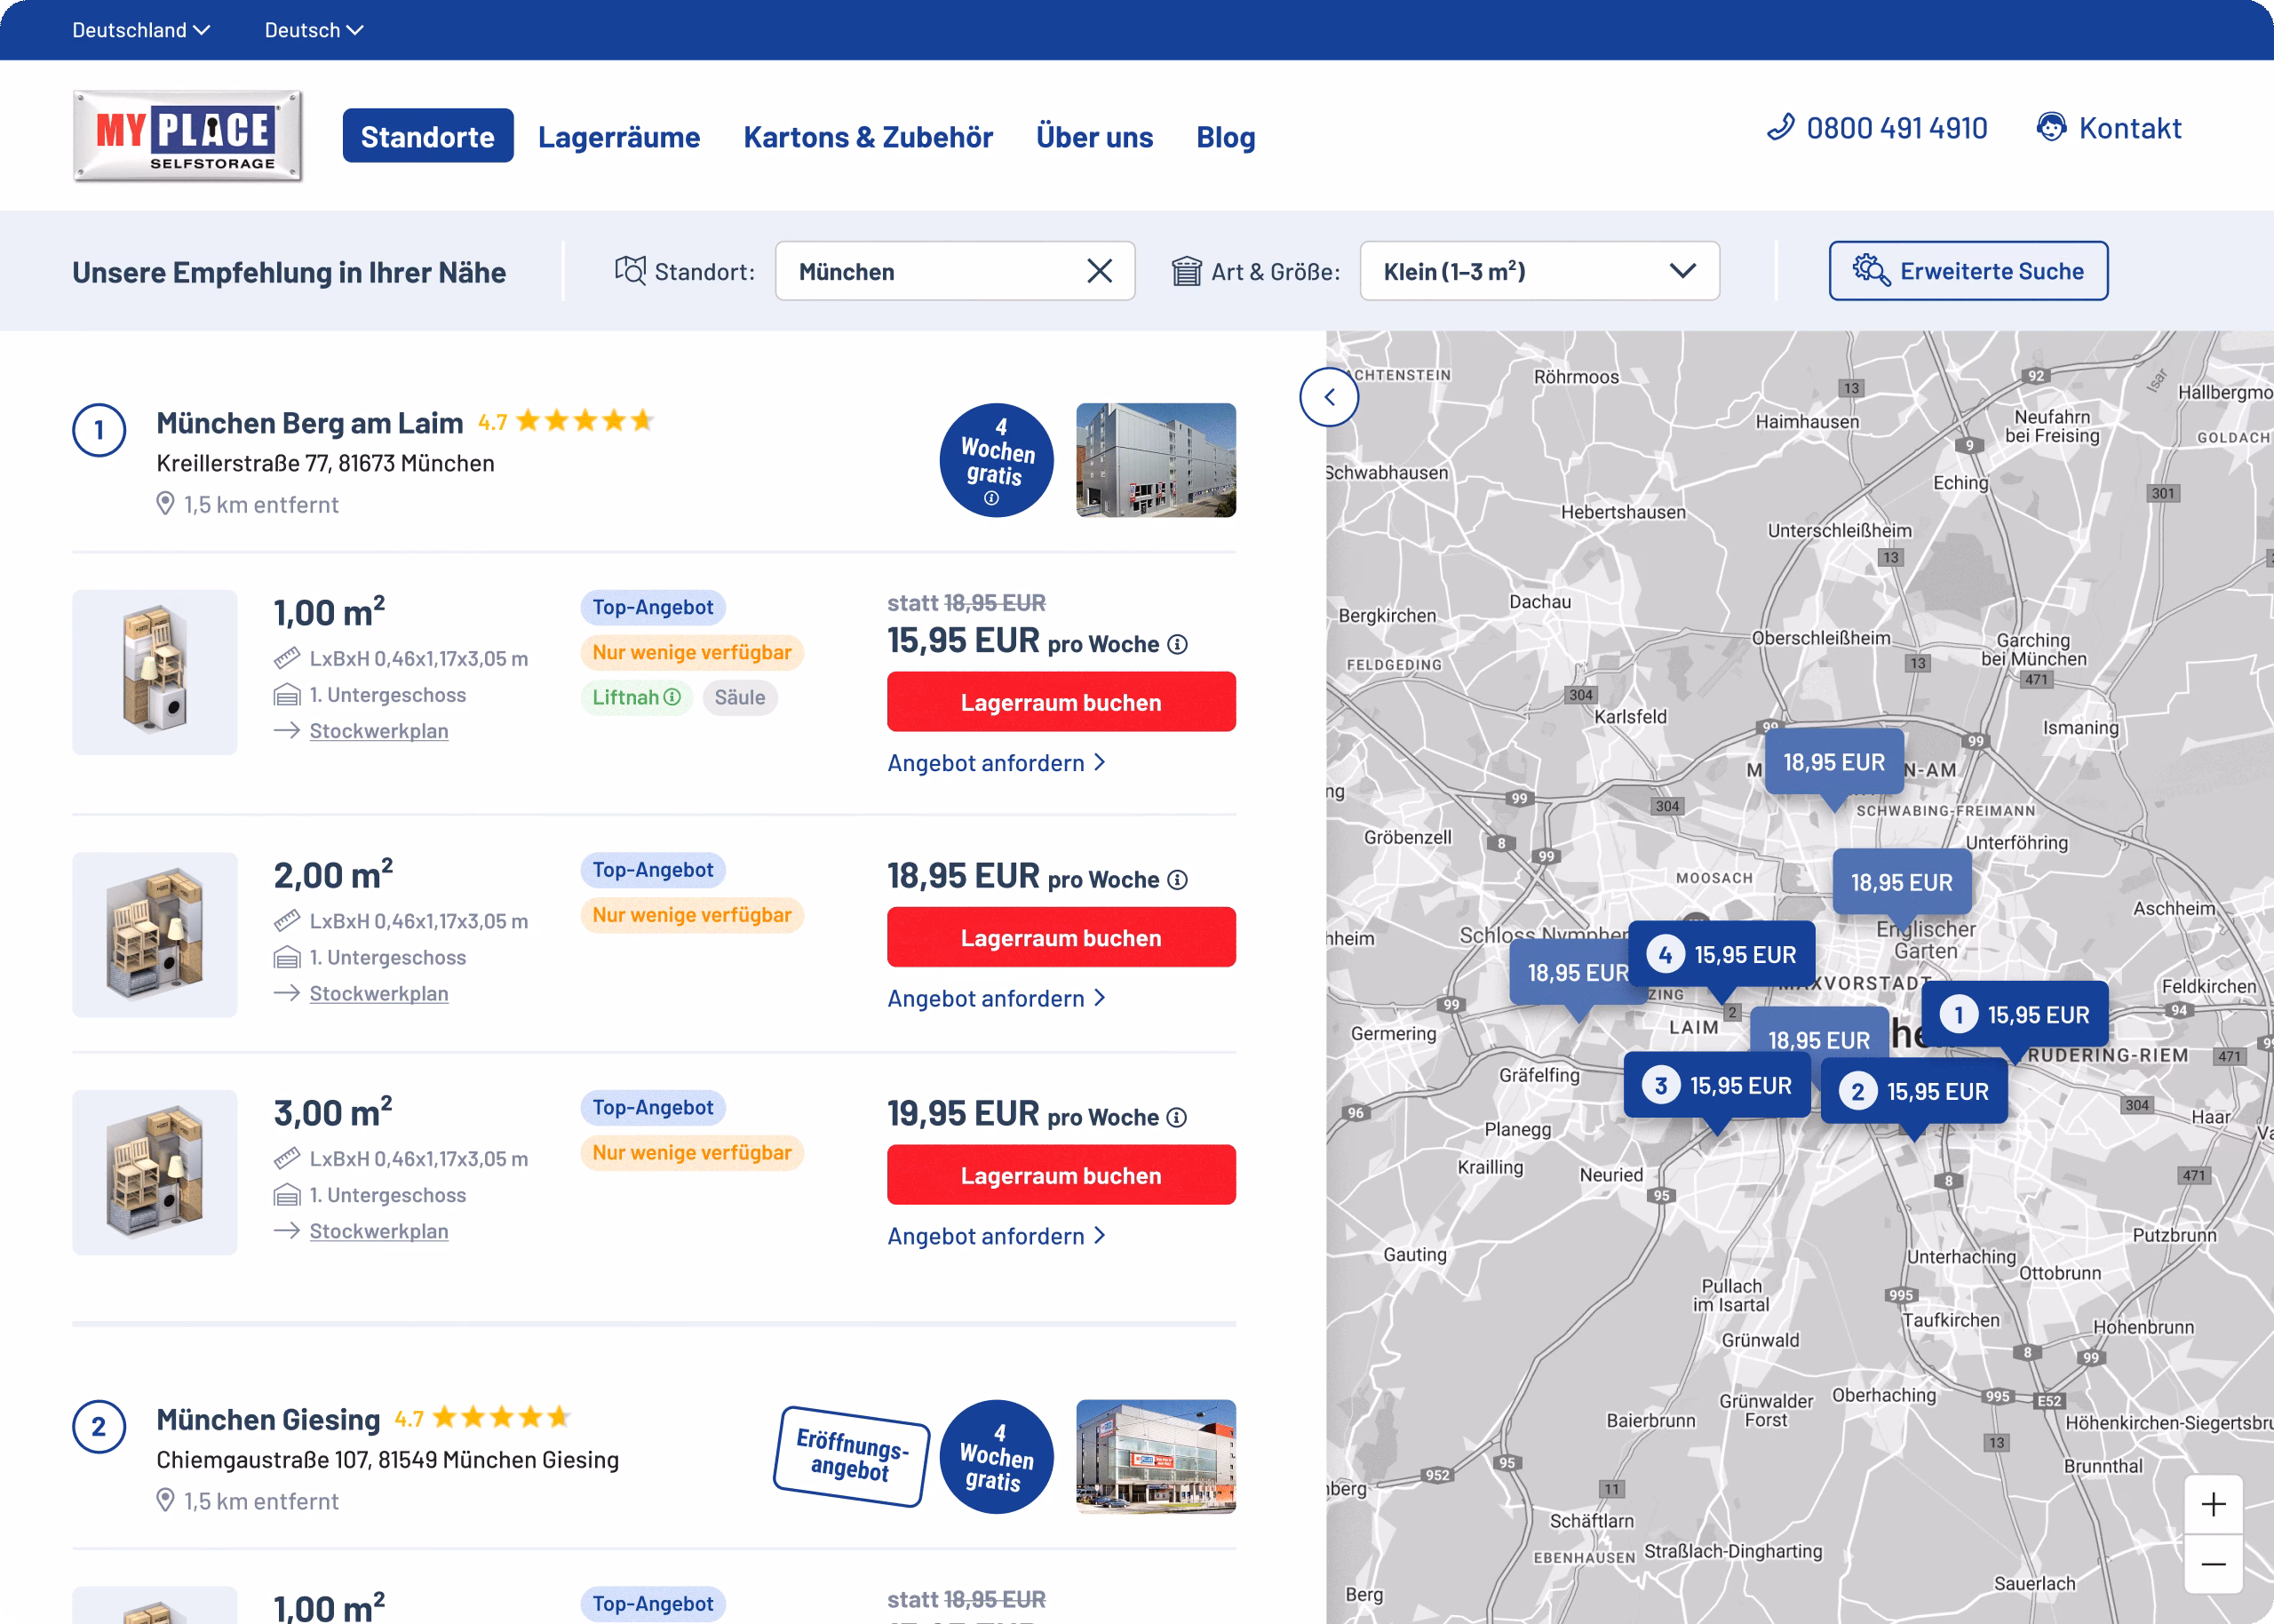Select map marker 3 with 15,95 EUR
Image resolution: width=2274 pixels, height=1624 pixels.
coord(1717,1085)
